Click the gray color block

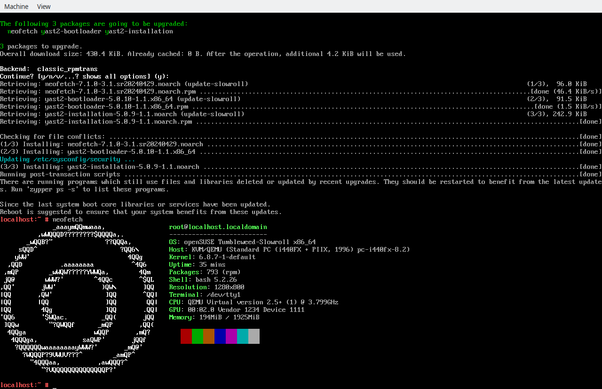click(254, 336)
